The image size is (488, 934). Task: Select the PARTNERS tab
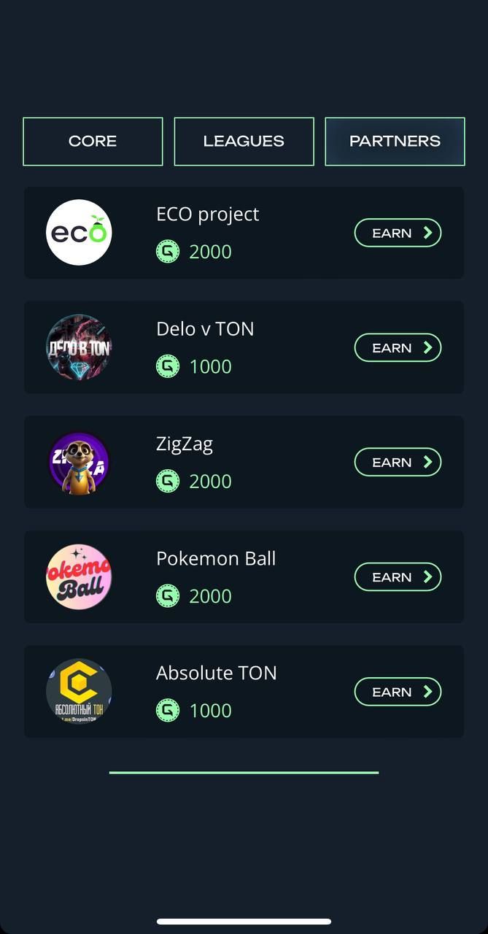pyautogui.click(x=395, y=141)
